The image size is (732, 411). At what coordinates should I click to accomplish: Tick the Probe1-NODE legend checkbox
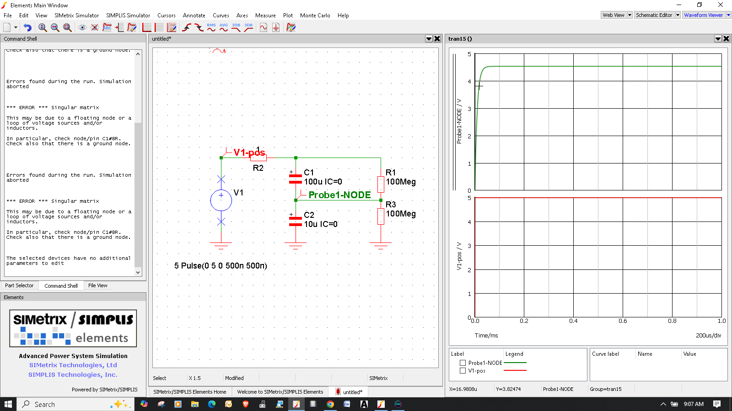tap(463, 363)
